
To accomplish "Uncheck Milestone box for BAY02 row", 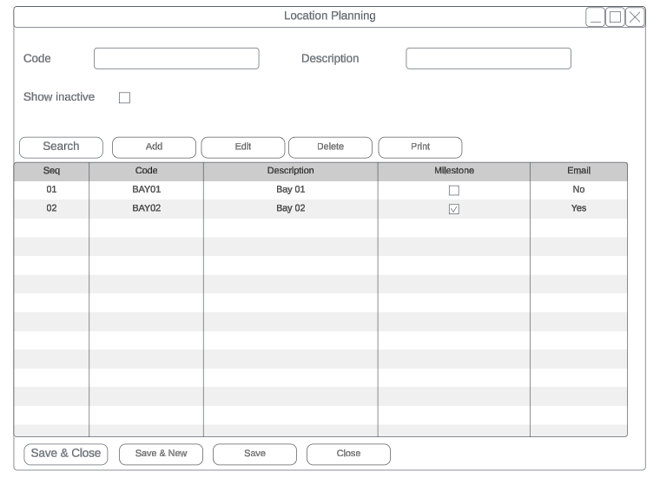I will click(x=453, y=209).
